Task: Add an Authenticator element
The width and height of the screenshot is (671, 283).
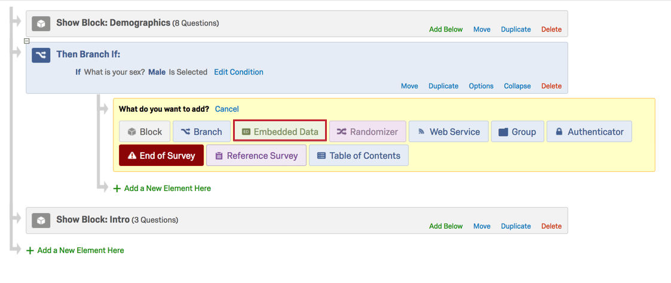Action: (589, 132)
